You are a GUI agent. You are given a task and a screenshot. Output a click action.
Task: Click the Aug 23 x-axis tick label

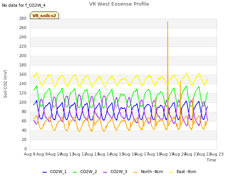[217, 154]
